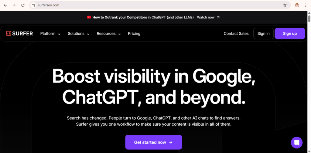The height and width of the screenshot is (153, 311).
Task: Click the purple Sign up button
Action: point(290,34)
